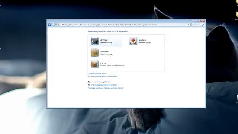The height and width of the screenshot is (134, 238).
Task: Expand the arrow after 'Учетные записи пользователей' breadcrumb
Action: point(132,25)
